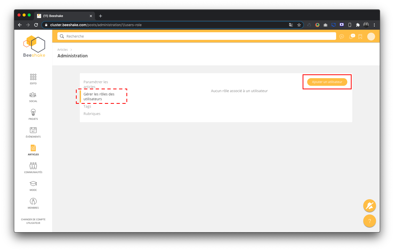The width and height of the screenshot is (394, 251).
Task: Click the search magnifier icon
Action: (62, 36)
